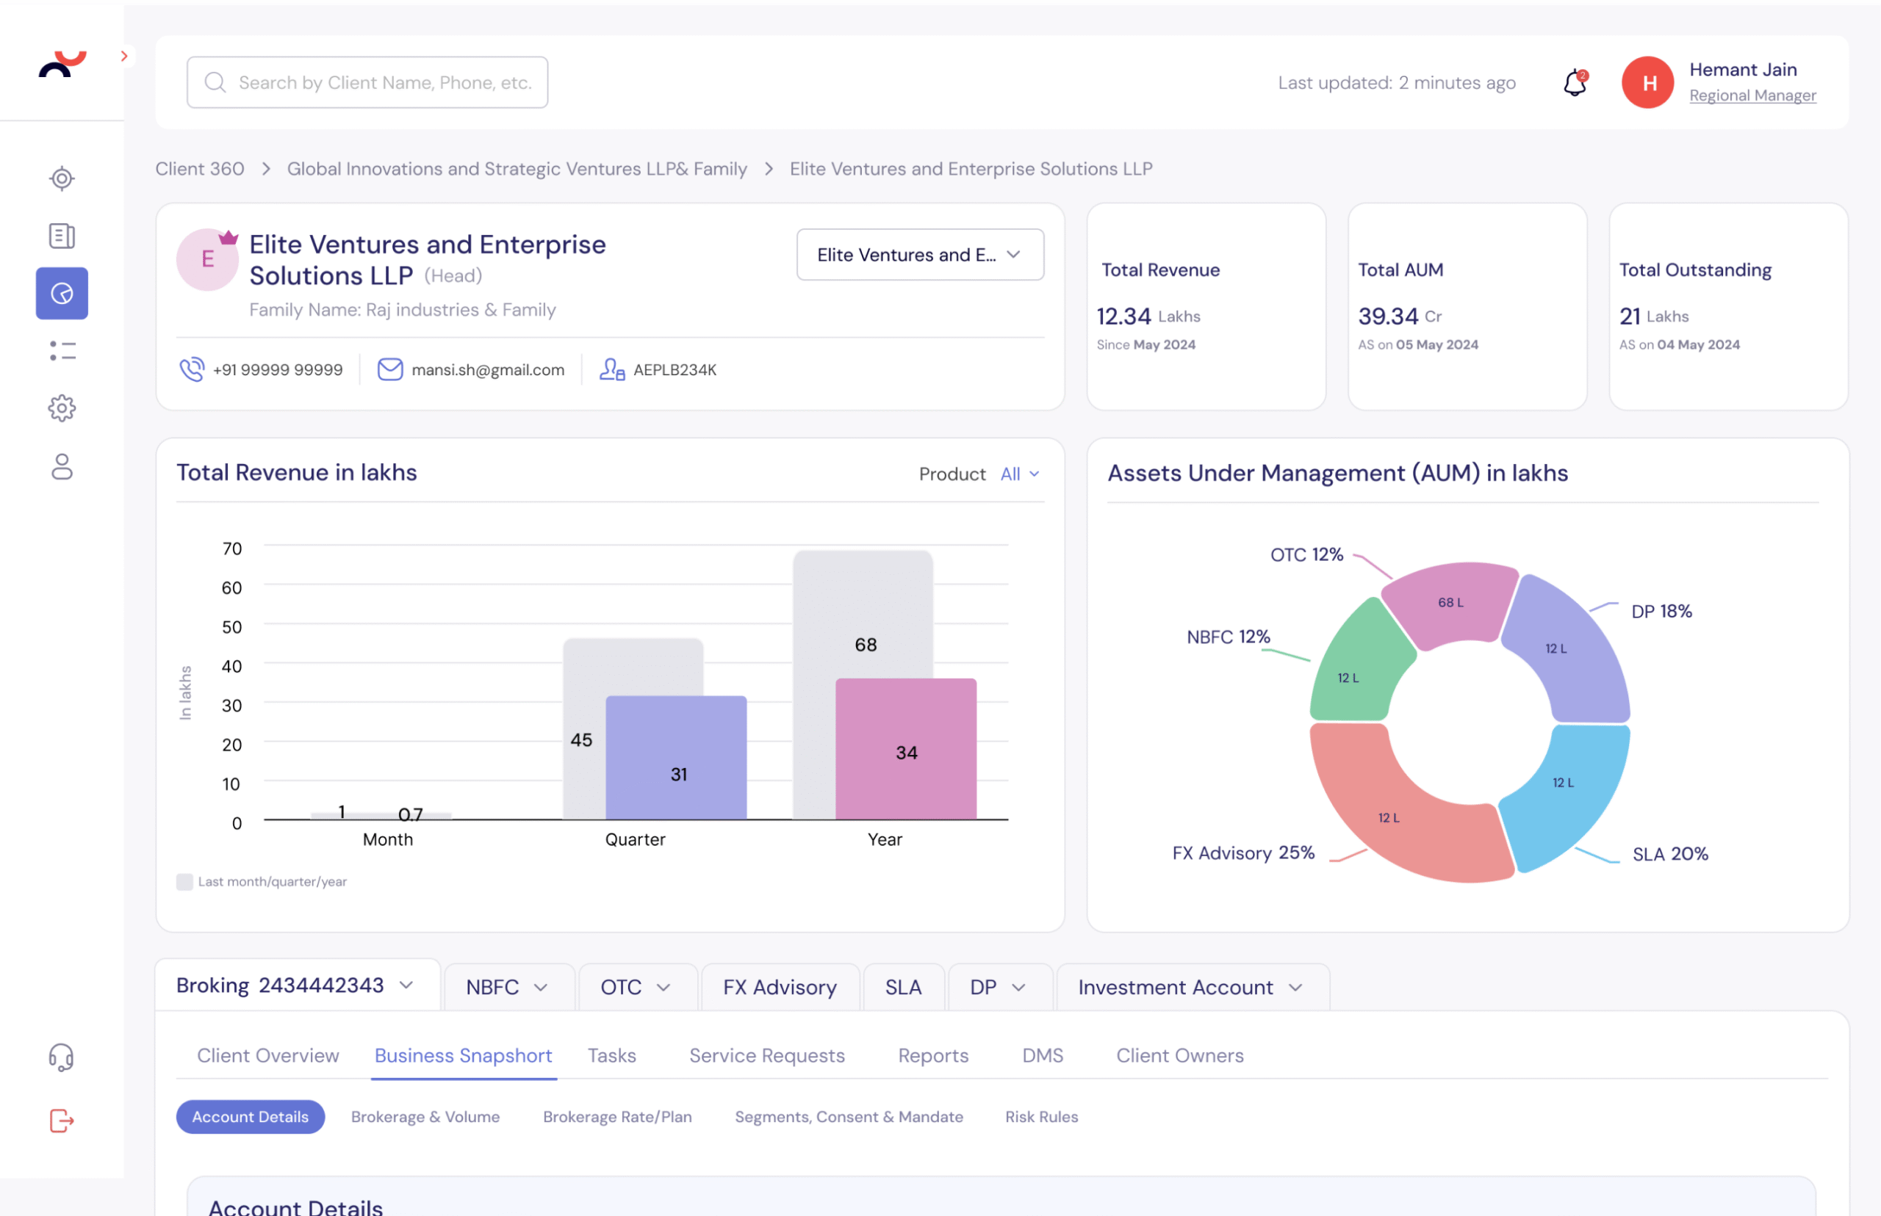The width and height of the screenshot is (1881, 1216).
Task: Select the Brokerage & Volume sub-tab
Action: point(425,1117)
